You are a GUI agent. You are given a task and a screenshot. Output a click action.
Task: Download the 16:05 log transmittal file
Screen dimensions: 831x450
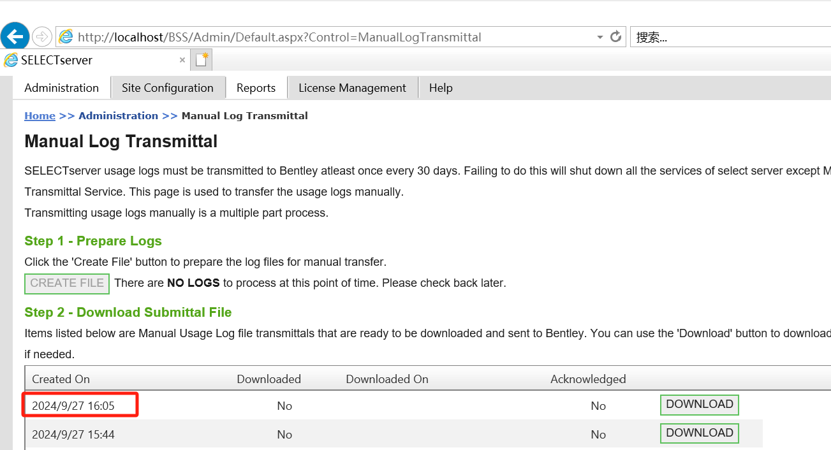[699, 404]
